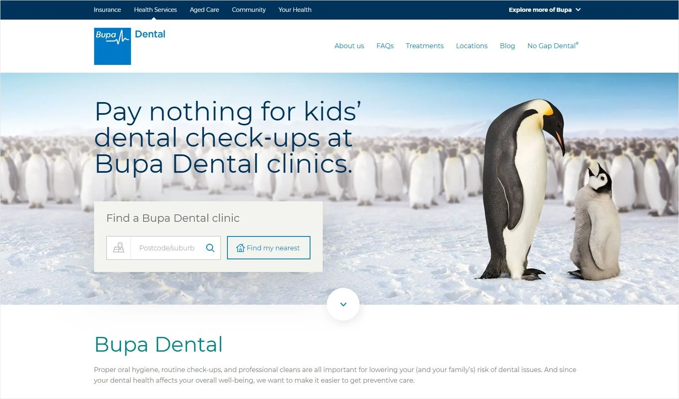679x399 pixels.
Task: Click the Dental wordmark beside the logo
Action: (x=150, y=34)
